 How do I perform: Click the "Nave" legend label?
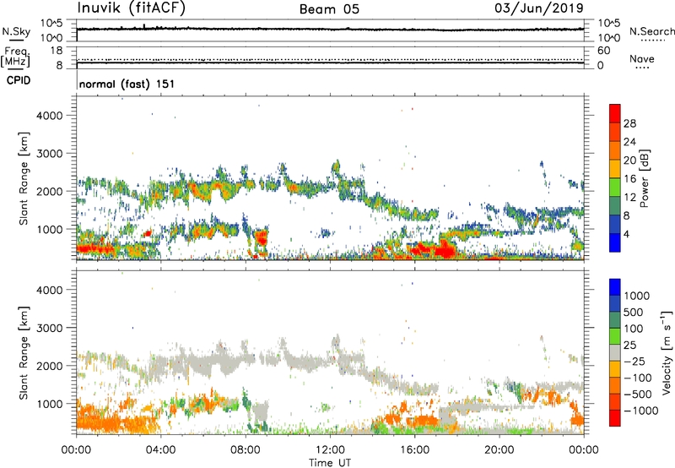pos(642,58)
